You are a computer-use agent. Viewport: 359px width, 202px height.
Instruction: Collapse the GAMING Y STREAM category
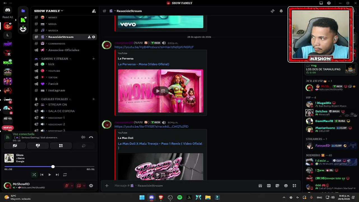pyautogui.click(x=55, y=59)
